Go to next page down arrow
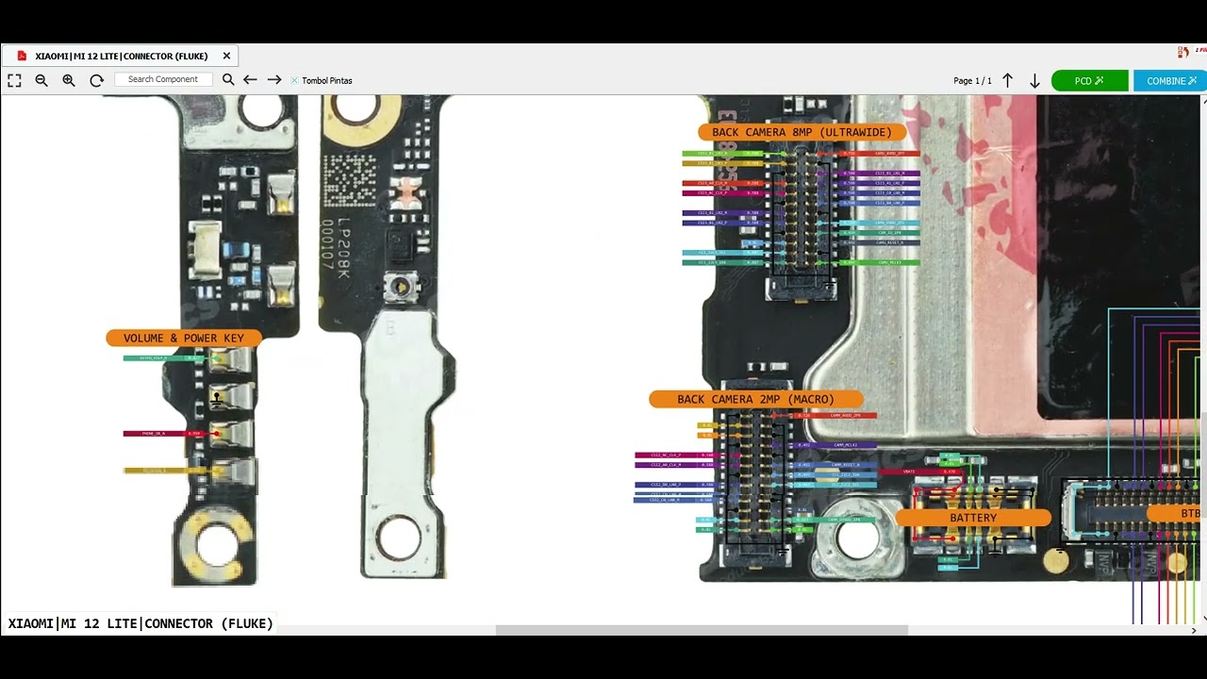This screenshot has width=1207, height=679. (1034, 81)
